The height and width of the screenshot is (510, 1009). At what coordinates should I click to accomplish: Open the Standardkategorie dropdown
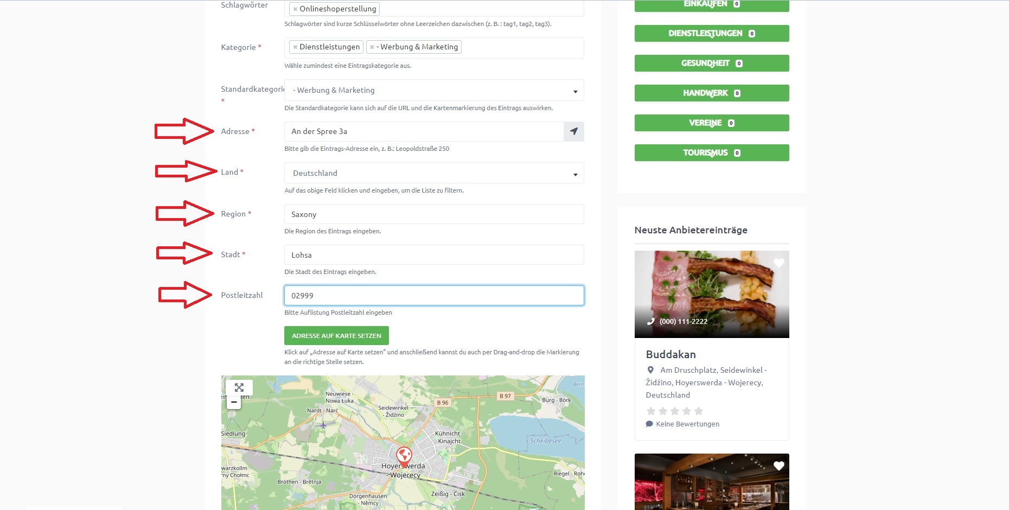(x=434, y=91)
